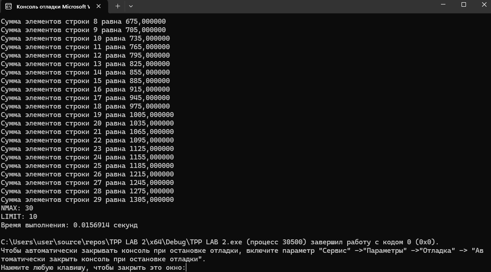Click the line 'строки 18 равна 975,000000'
491x272 pixels.
(x=85, y=106)
